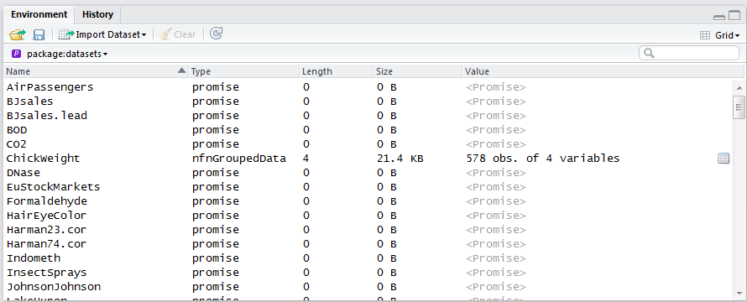Maximize the Environment pane
The image size is (747, 302).
[x=734, y=16]
